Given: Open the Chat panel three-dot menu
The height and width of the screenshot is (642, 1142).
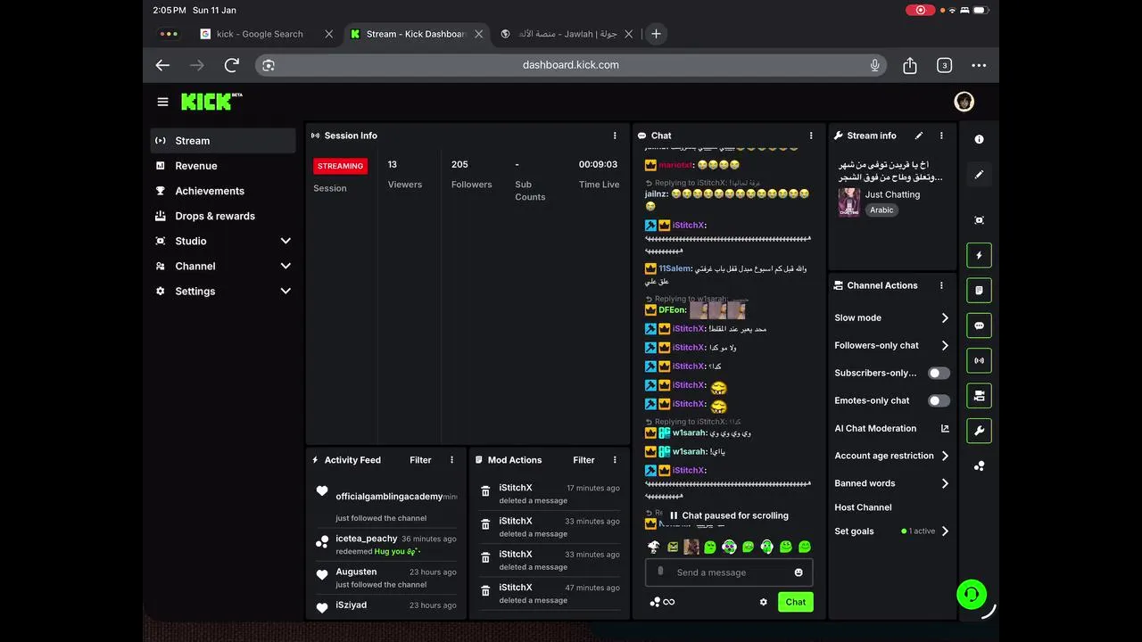Looking at the screenshot, I should click(x=811, y=136).
